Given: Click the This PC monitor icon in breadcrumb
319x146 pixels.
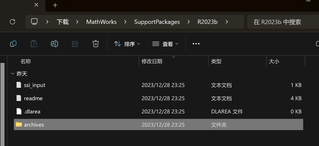Looking at the screenshot, I should 34,22.
